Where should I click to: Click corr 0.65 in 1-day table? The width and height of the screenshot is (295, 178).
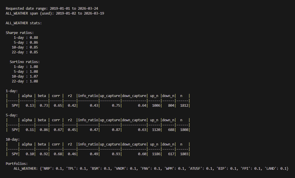(x=58, y=106)
